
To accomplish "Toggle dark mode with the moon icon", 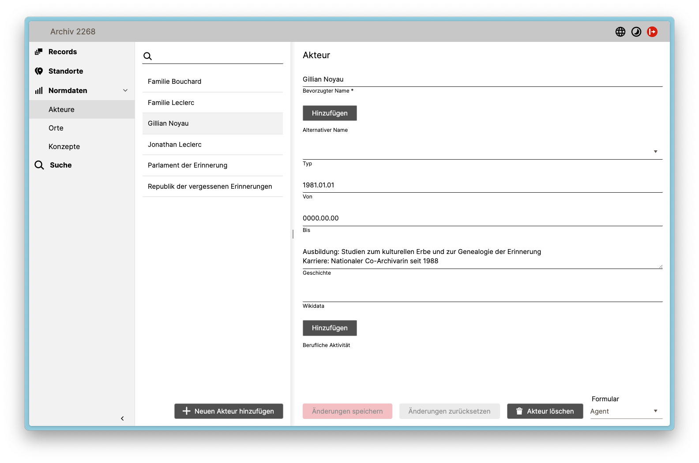I will pyautogui.click(x=636, y=32).
